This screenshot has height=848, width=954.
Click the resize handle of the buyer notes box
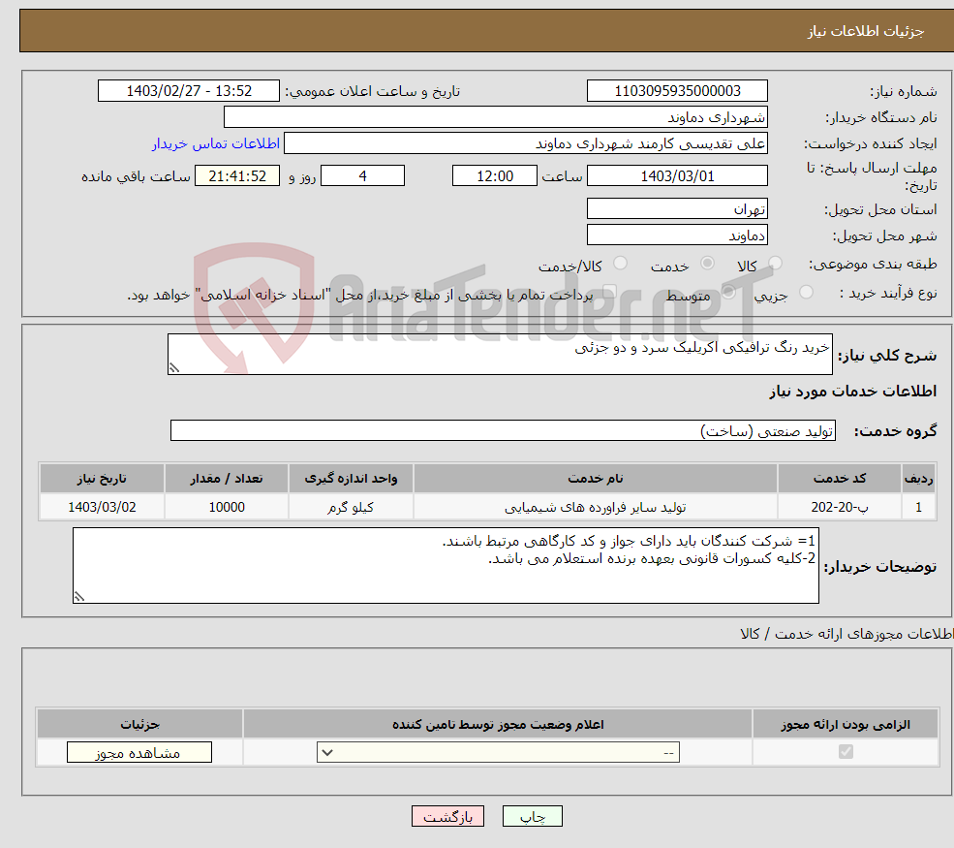pos(79,597)
